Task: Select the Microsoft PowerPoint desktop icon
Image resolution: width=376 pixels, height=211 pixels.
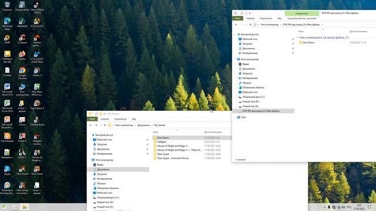Action: (x=7, y=122)
